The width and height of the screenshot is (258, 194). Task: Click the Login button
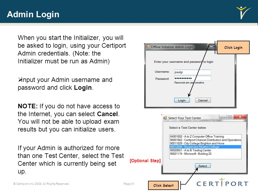click(182, 100)
